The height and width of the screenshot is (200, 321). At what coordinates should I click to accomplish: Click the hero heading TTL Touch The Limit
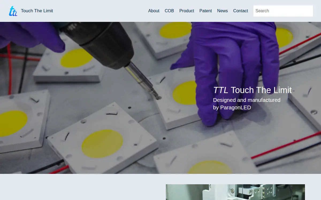[252, 90]
